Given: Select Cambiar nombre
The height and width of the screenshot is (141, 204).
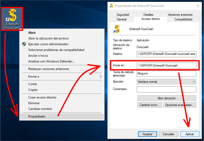Looking at the screenshot, I should pyautogui.click(x=62, y=109).
